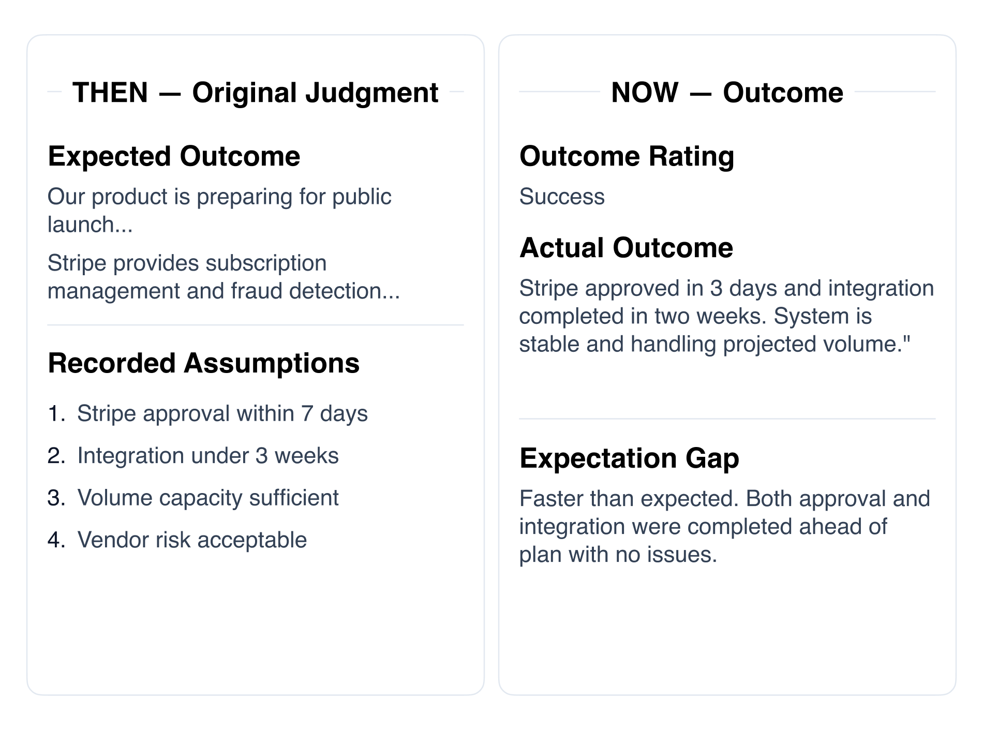Click the NOW — Outcome heading
The height and width of the screenshot is (730, 983).
tap(727, 93)
